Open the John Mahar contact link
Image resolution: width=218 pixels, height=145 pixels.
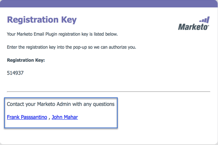tap(65, 117)
